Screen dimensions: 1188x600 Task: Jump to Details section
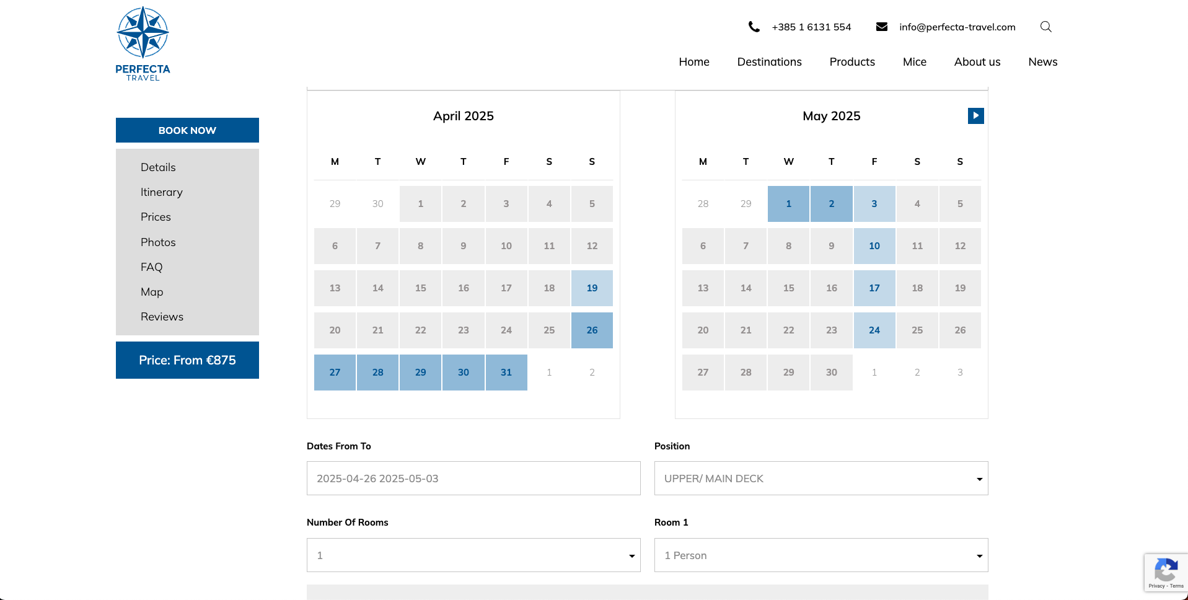[x=158, y=167]
